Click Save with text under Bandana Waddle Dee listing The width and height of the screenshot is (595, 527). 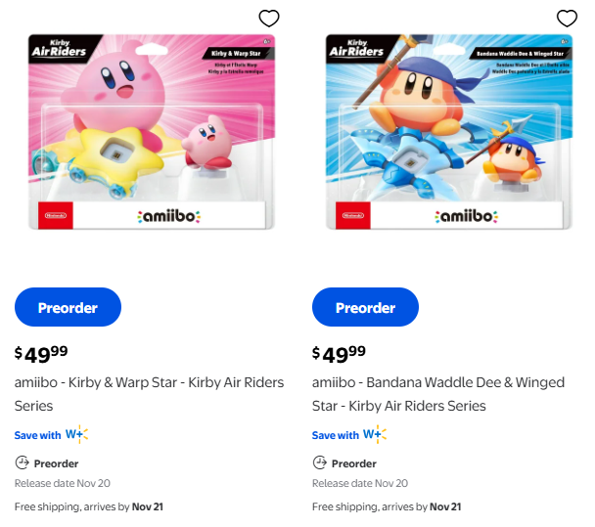click(x=335, y=435)
